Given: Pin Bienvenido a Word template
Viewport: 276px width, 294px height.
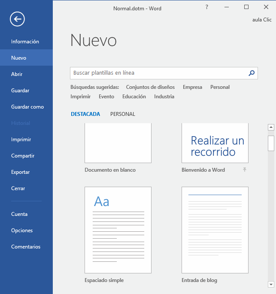Looking at the screenshot, I should click(x=245, y=170).
